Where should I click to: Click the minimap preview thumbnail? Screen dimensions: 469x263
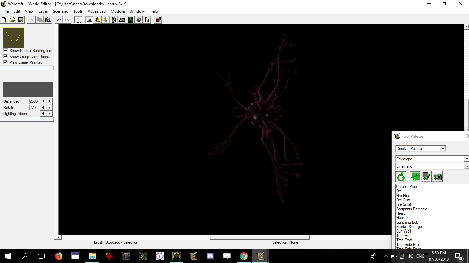click(x=13, y=37)
